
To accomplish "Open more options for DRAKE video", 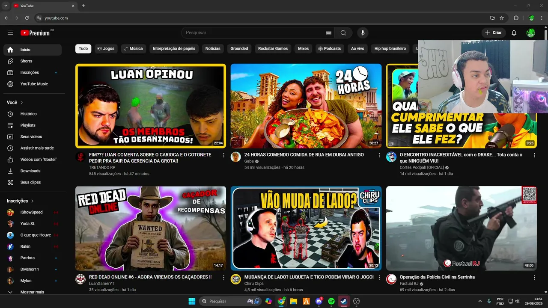I will point(534,155).
